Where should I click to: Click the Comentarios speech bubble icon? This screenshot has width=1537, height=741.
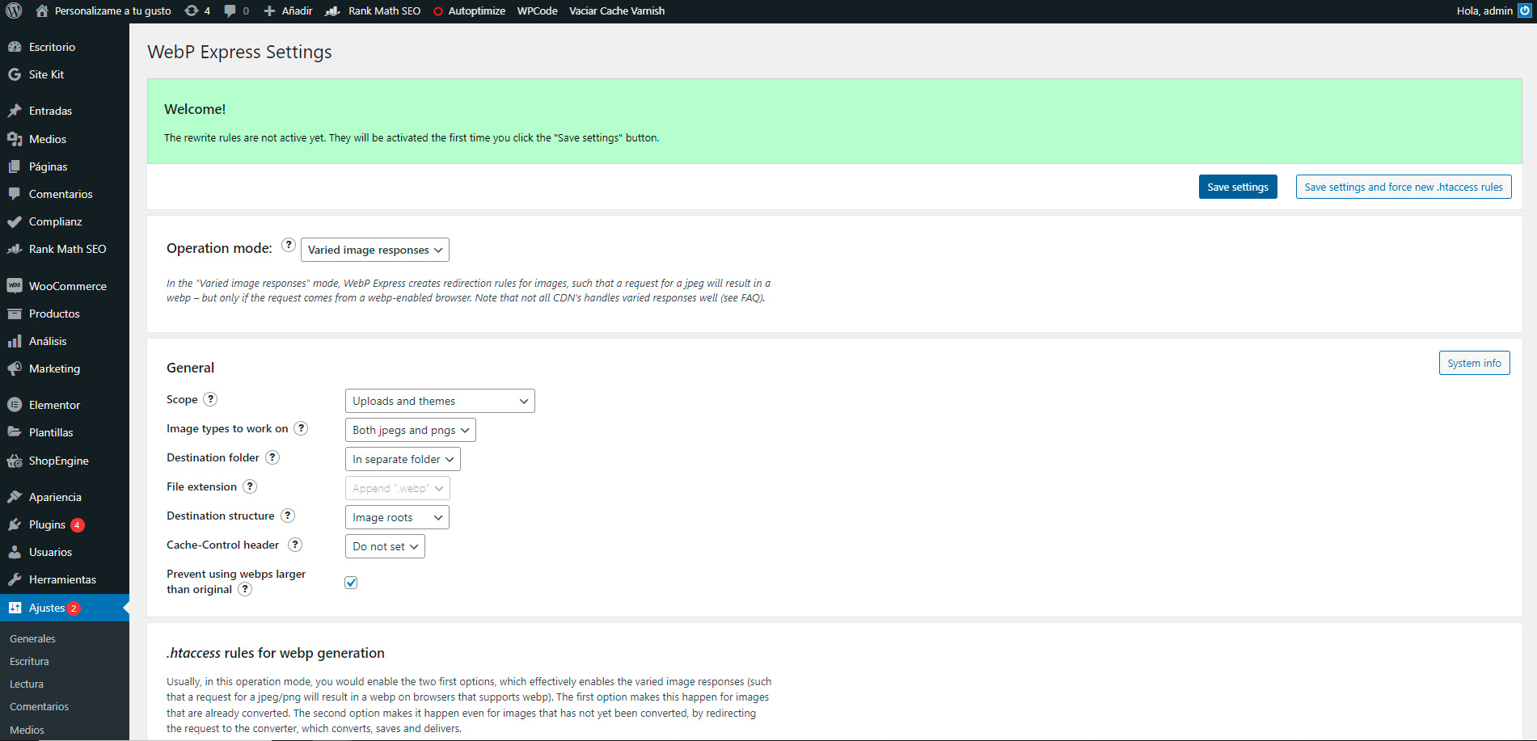[x=15, y=194]
